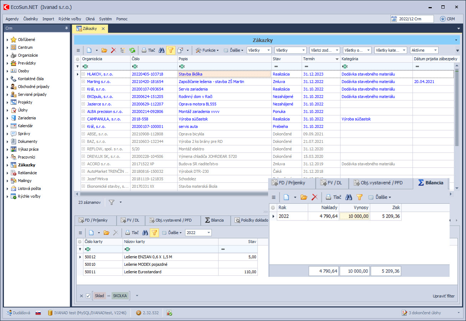Click binoculars search icon in top Zákazky toolbar

[x=162, y=50]
